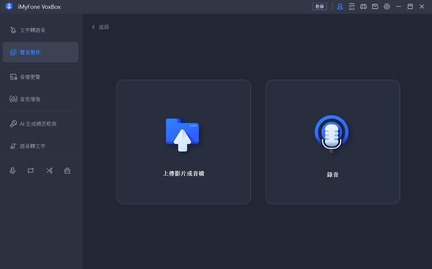The width and height of the screenshot is (432, 269).
Task: Highlight the active 聲音製作 tab
Action: pyautogui.click(x=30, y=52)
